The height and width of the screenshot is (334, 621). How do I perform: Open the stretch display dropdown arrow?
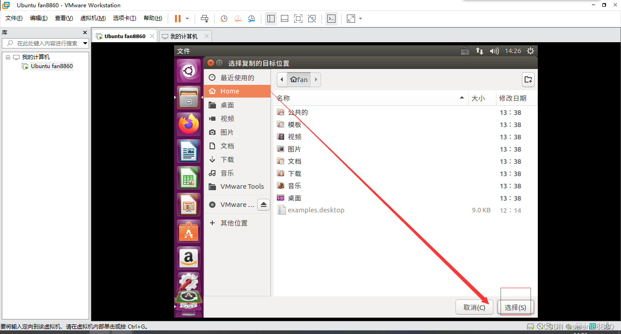click(x=361, y=19)
